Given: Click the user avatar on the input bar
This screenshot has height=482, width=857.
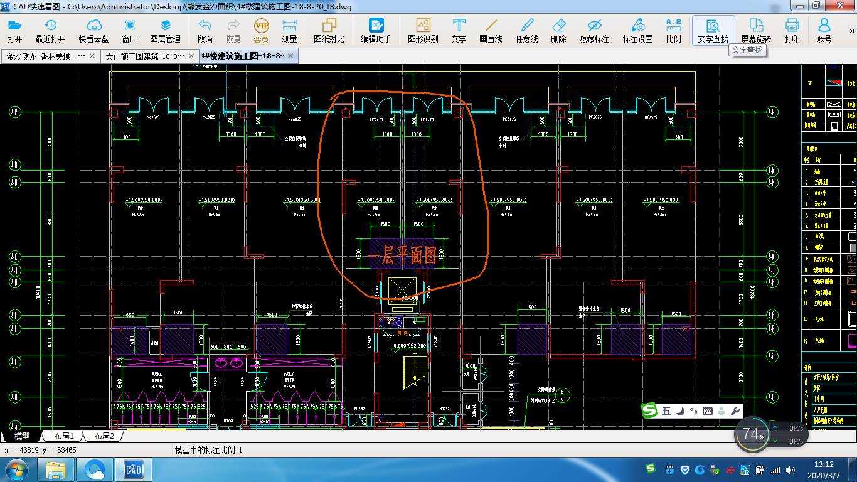Looking at the screenshot, I should coord(721,411).
